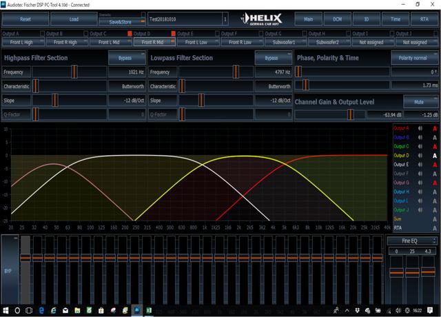
Task: Open the Fine EQ mode dropdown
Action: (412, 241)
